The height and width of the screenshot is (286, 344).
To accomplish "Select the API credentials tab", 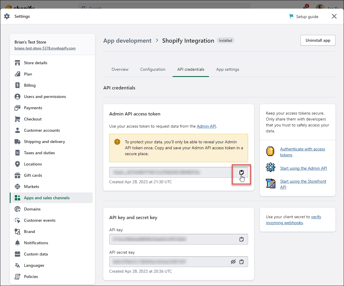I will [191, 70].
